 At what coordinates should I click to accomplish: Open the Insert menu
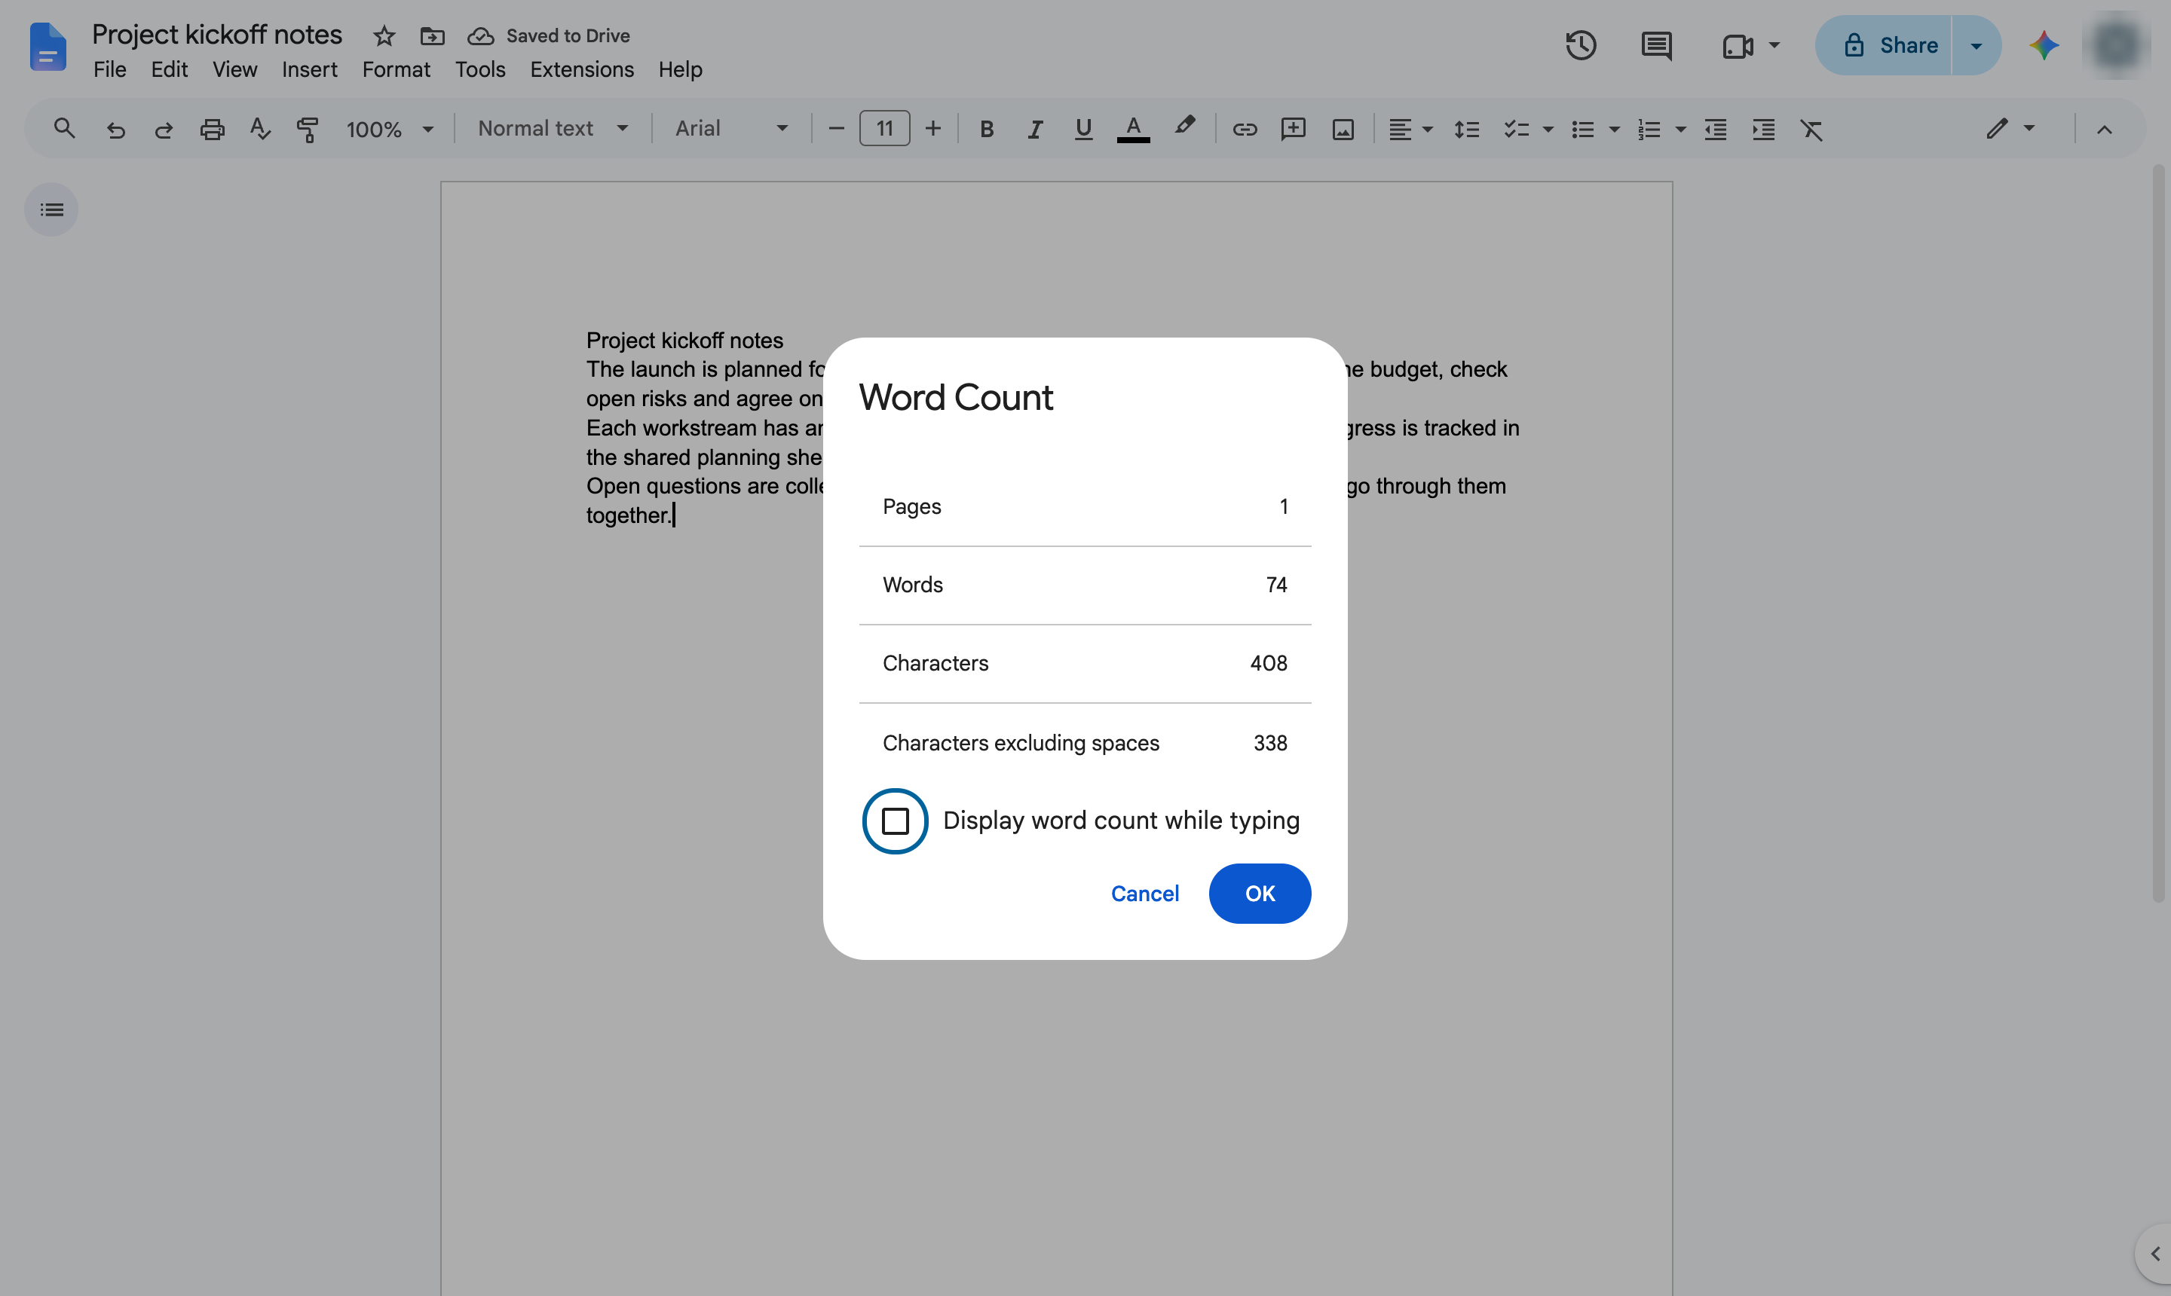click(309, 70)
